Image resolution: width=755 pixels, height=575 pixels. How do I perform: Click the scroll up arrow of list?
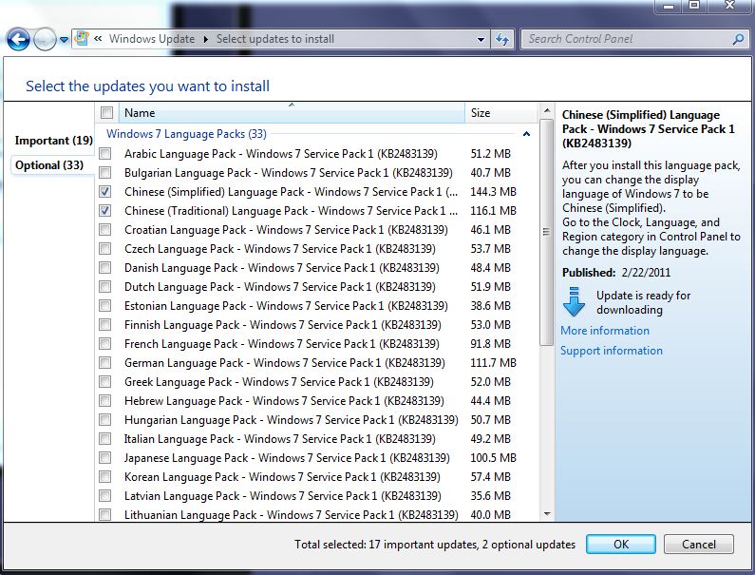(x=546, y=111)
